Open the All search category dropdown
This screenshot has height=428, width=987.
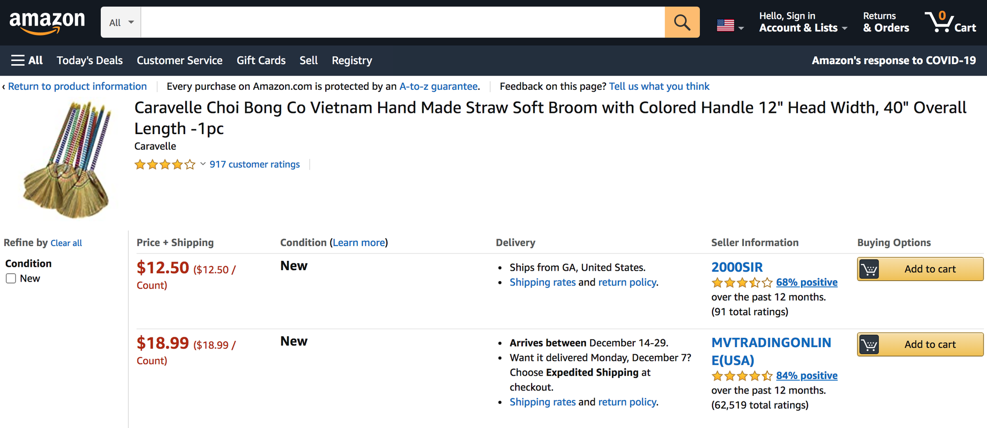[121, 22]
